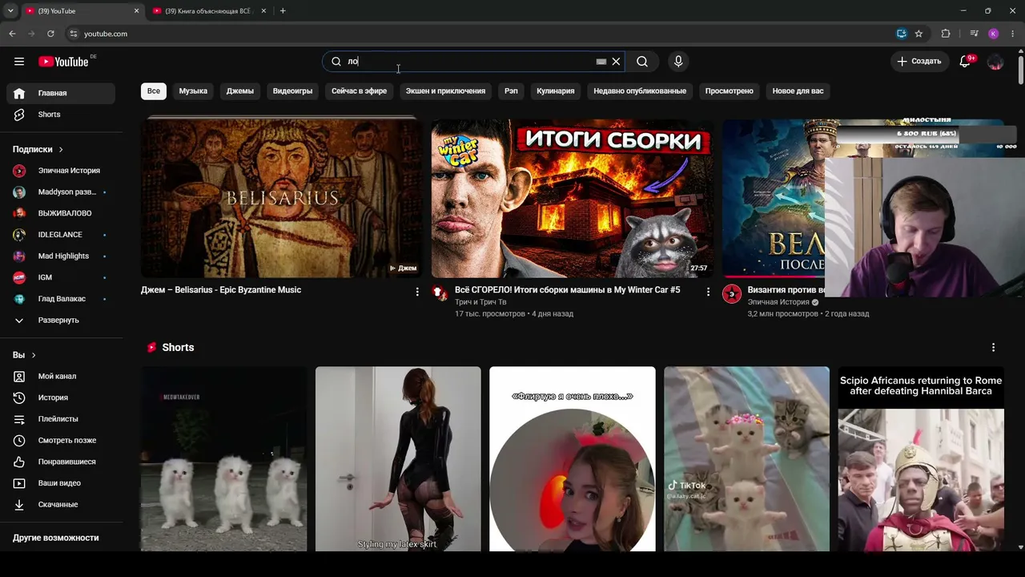Open the Глад Валакас channel avatar
Image resolution: width=1025 pixels, height=577 pixels.
coord(19,299)
